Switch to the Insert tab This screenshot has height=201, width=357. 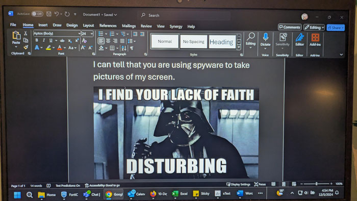43,25
